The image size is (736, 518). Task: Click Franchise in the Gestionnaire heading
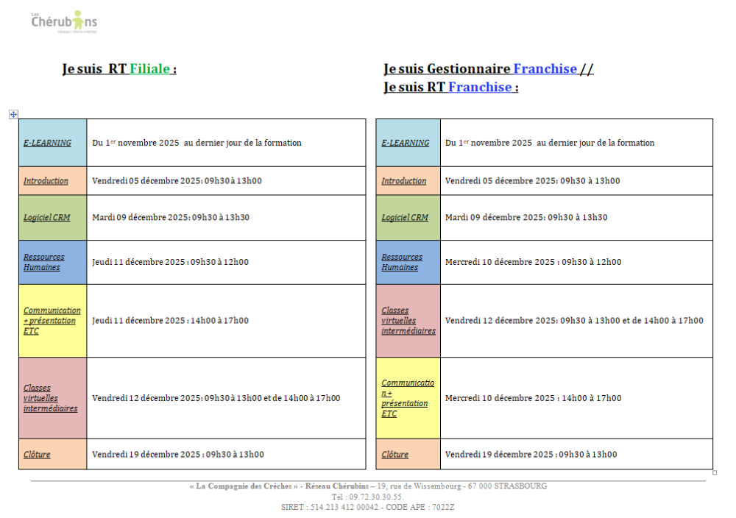pyautogui.click(x=545, y=69)
